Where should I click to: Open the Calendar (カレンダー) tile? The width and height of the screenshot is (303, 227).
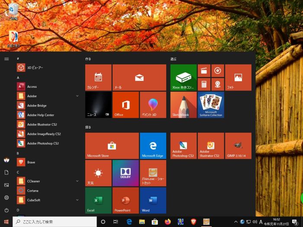98,78
